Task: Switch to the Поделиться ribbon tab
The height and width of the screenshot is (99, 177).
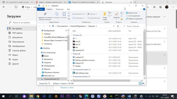Action: click(x=59, y=9)
